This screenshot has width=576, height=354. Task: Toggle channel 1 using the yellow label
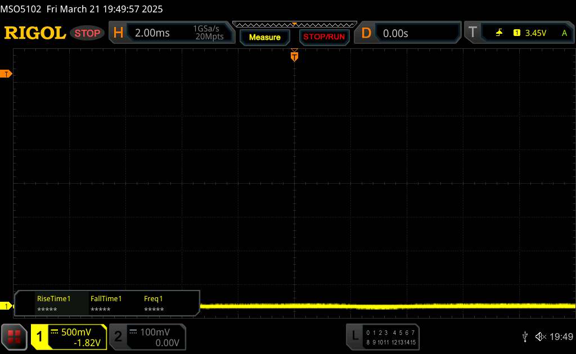coord(40,337)
